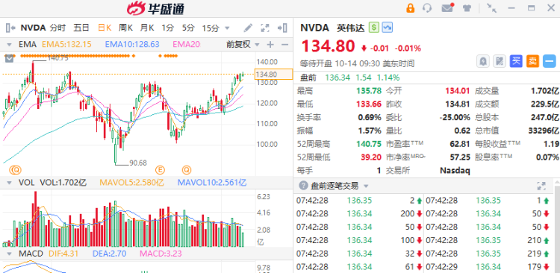
Task: Set a price alert bell icon
Action: (483, 61)
